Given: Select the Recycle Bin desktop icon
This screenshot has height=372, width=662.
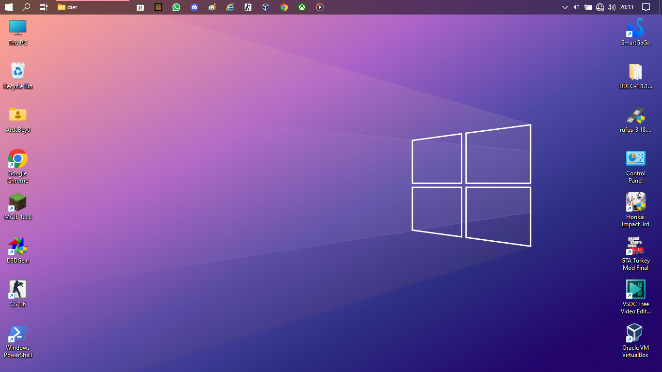Looking at the screenshot, I should [18, 76].
